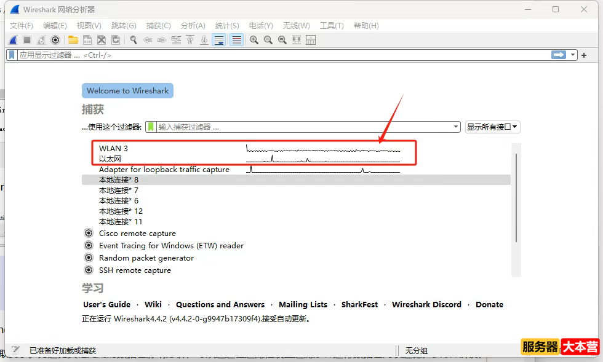
Task: Zoom in on the main window text
Action: 254,40
